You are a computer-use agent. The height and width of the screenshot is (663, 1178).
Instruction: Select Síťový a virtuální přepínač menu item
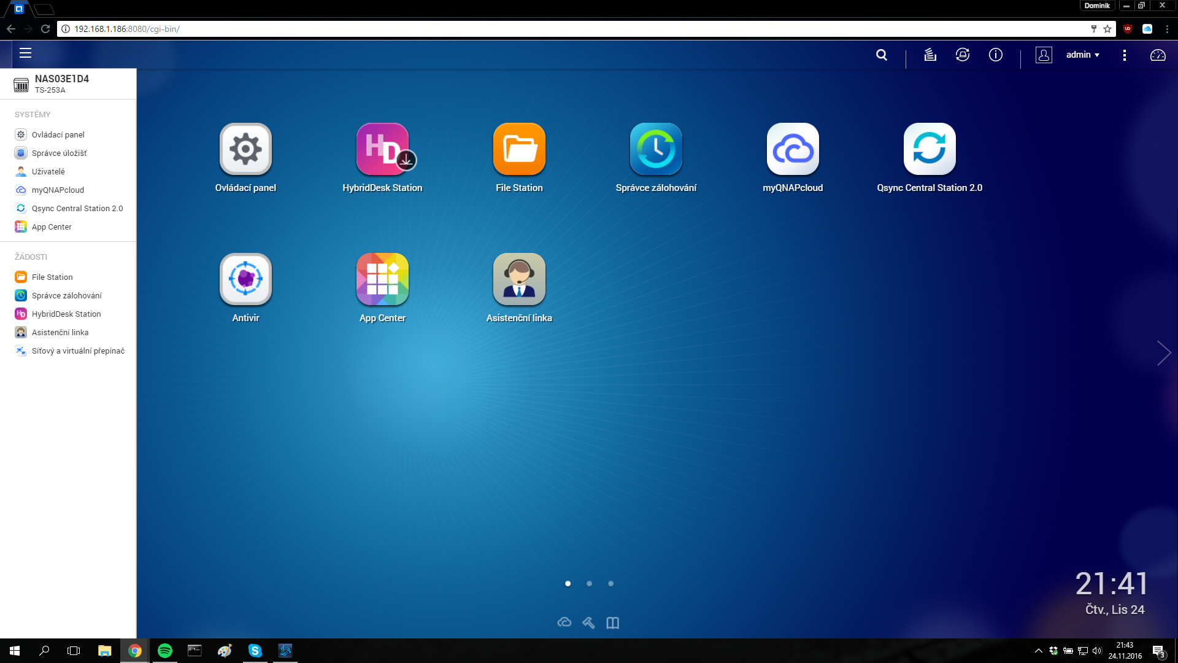tap(78, 351)
